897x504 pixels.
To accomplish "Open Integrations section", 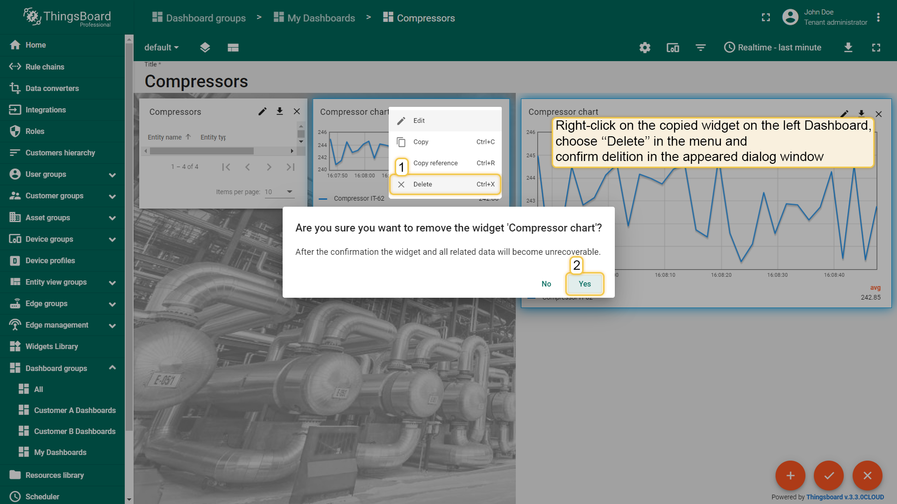I will (62, 110).
